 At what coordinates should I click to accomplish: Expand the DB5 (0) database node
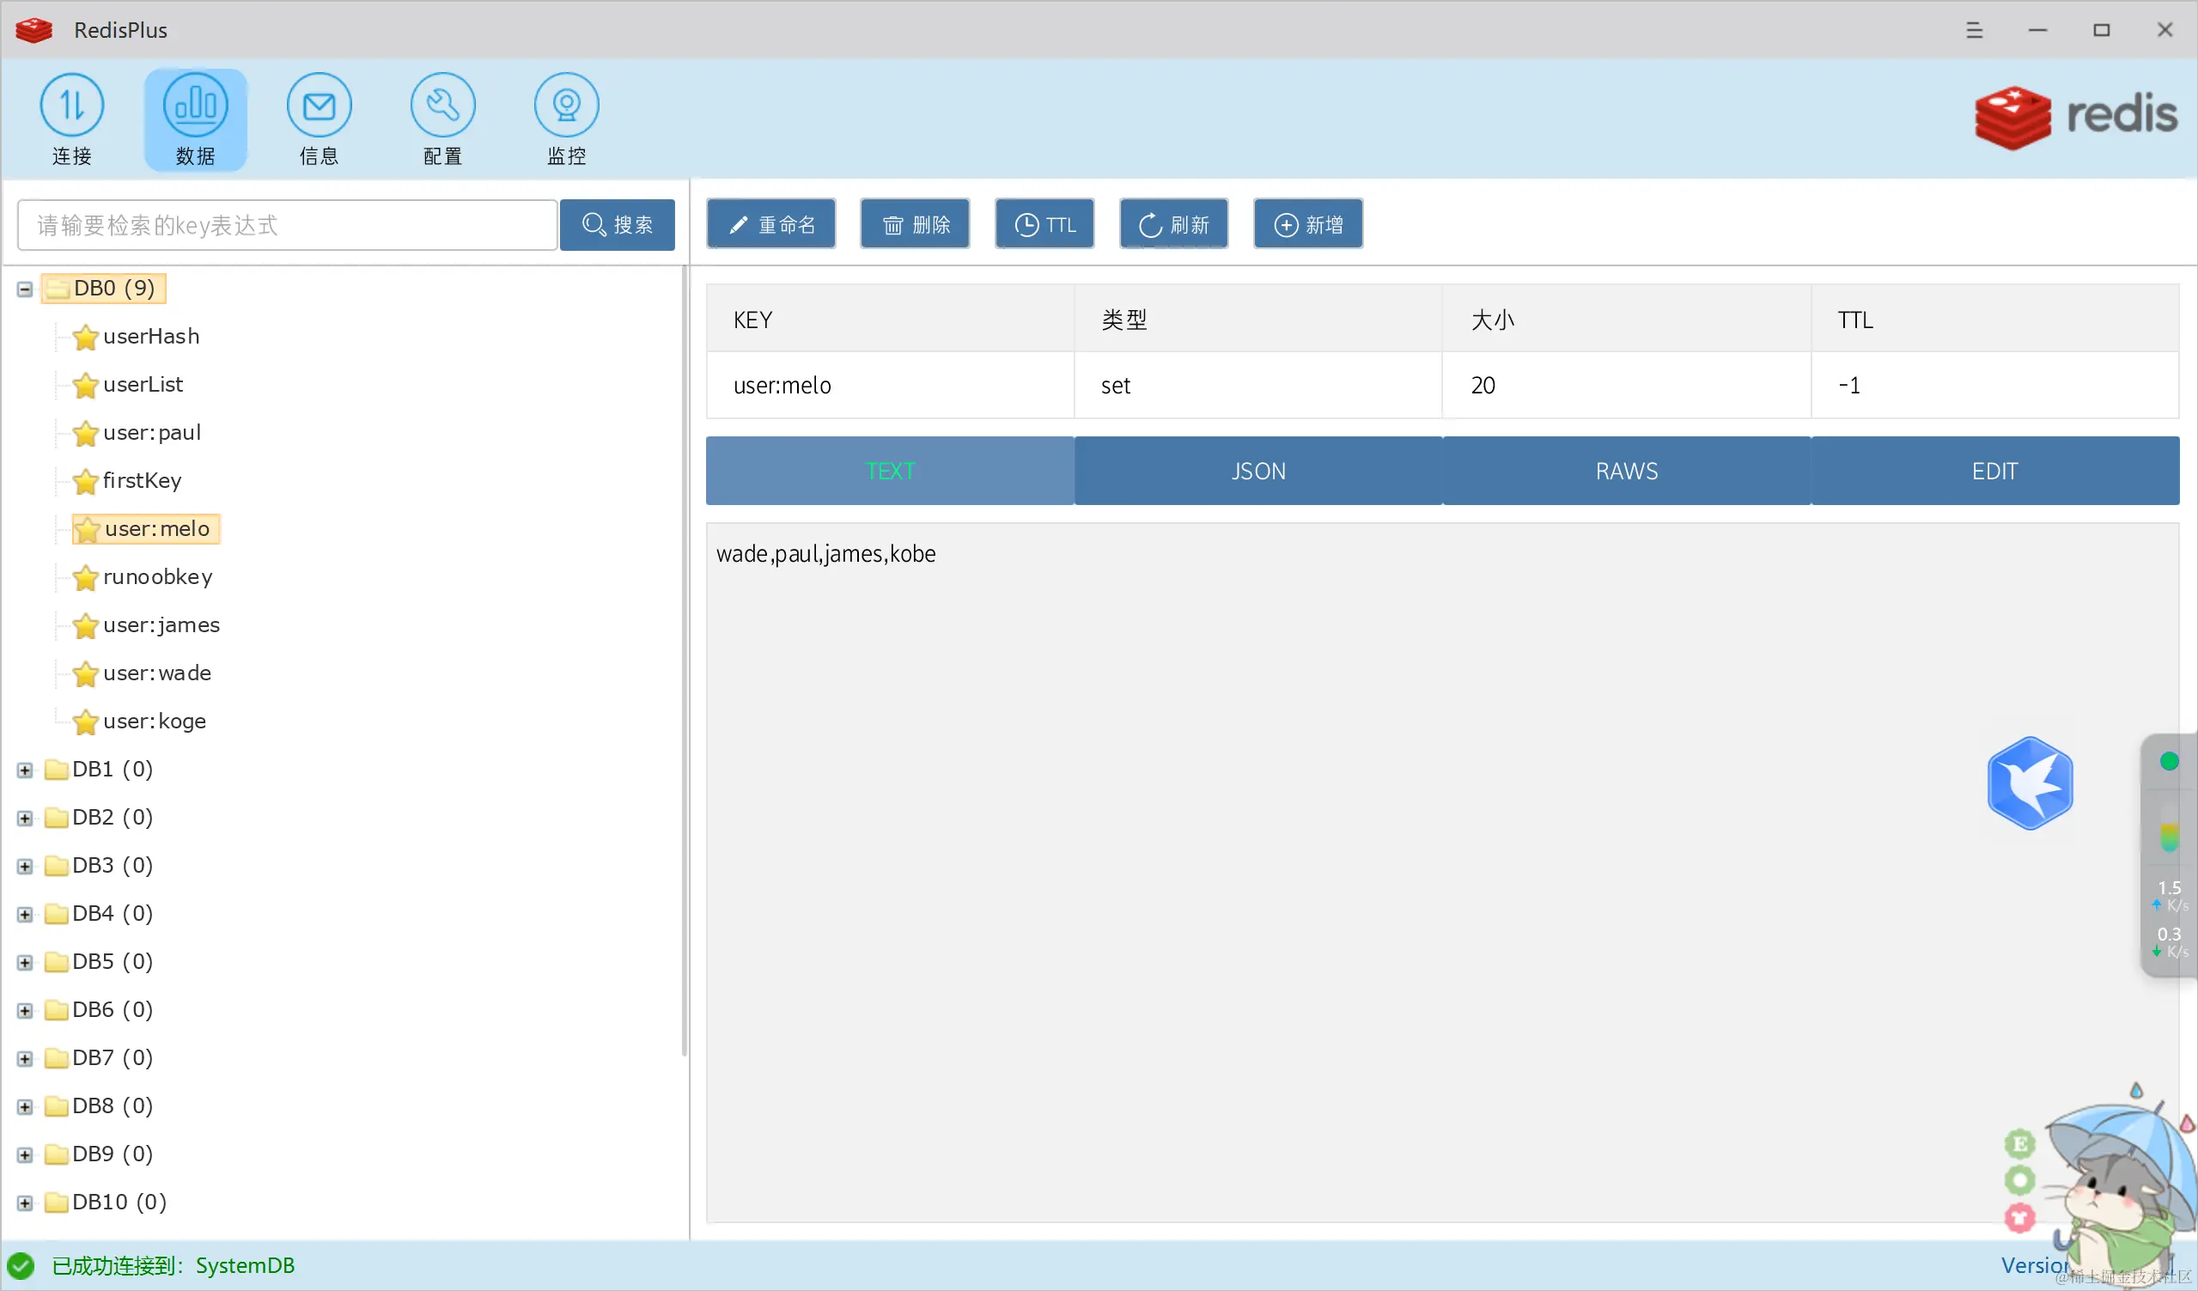[25, 963]
